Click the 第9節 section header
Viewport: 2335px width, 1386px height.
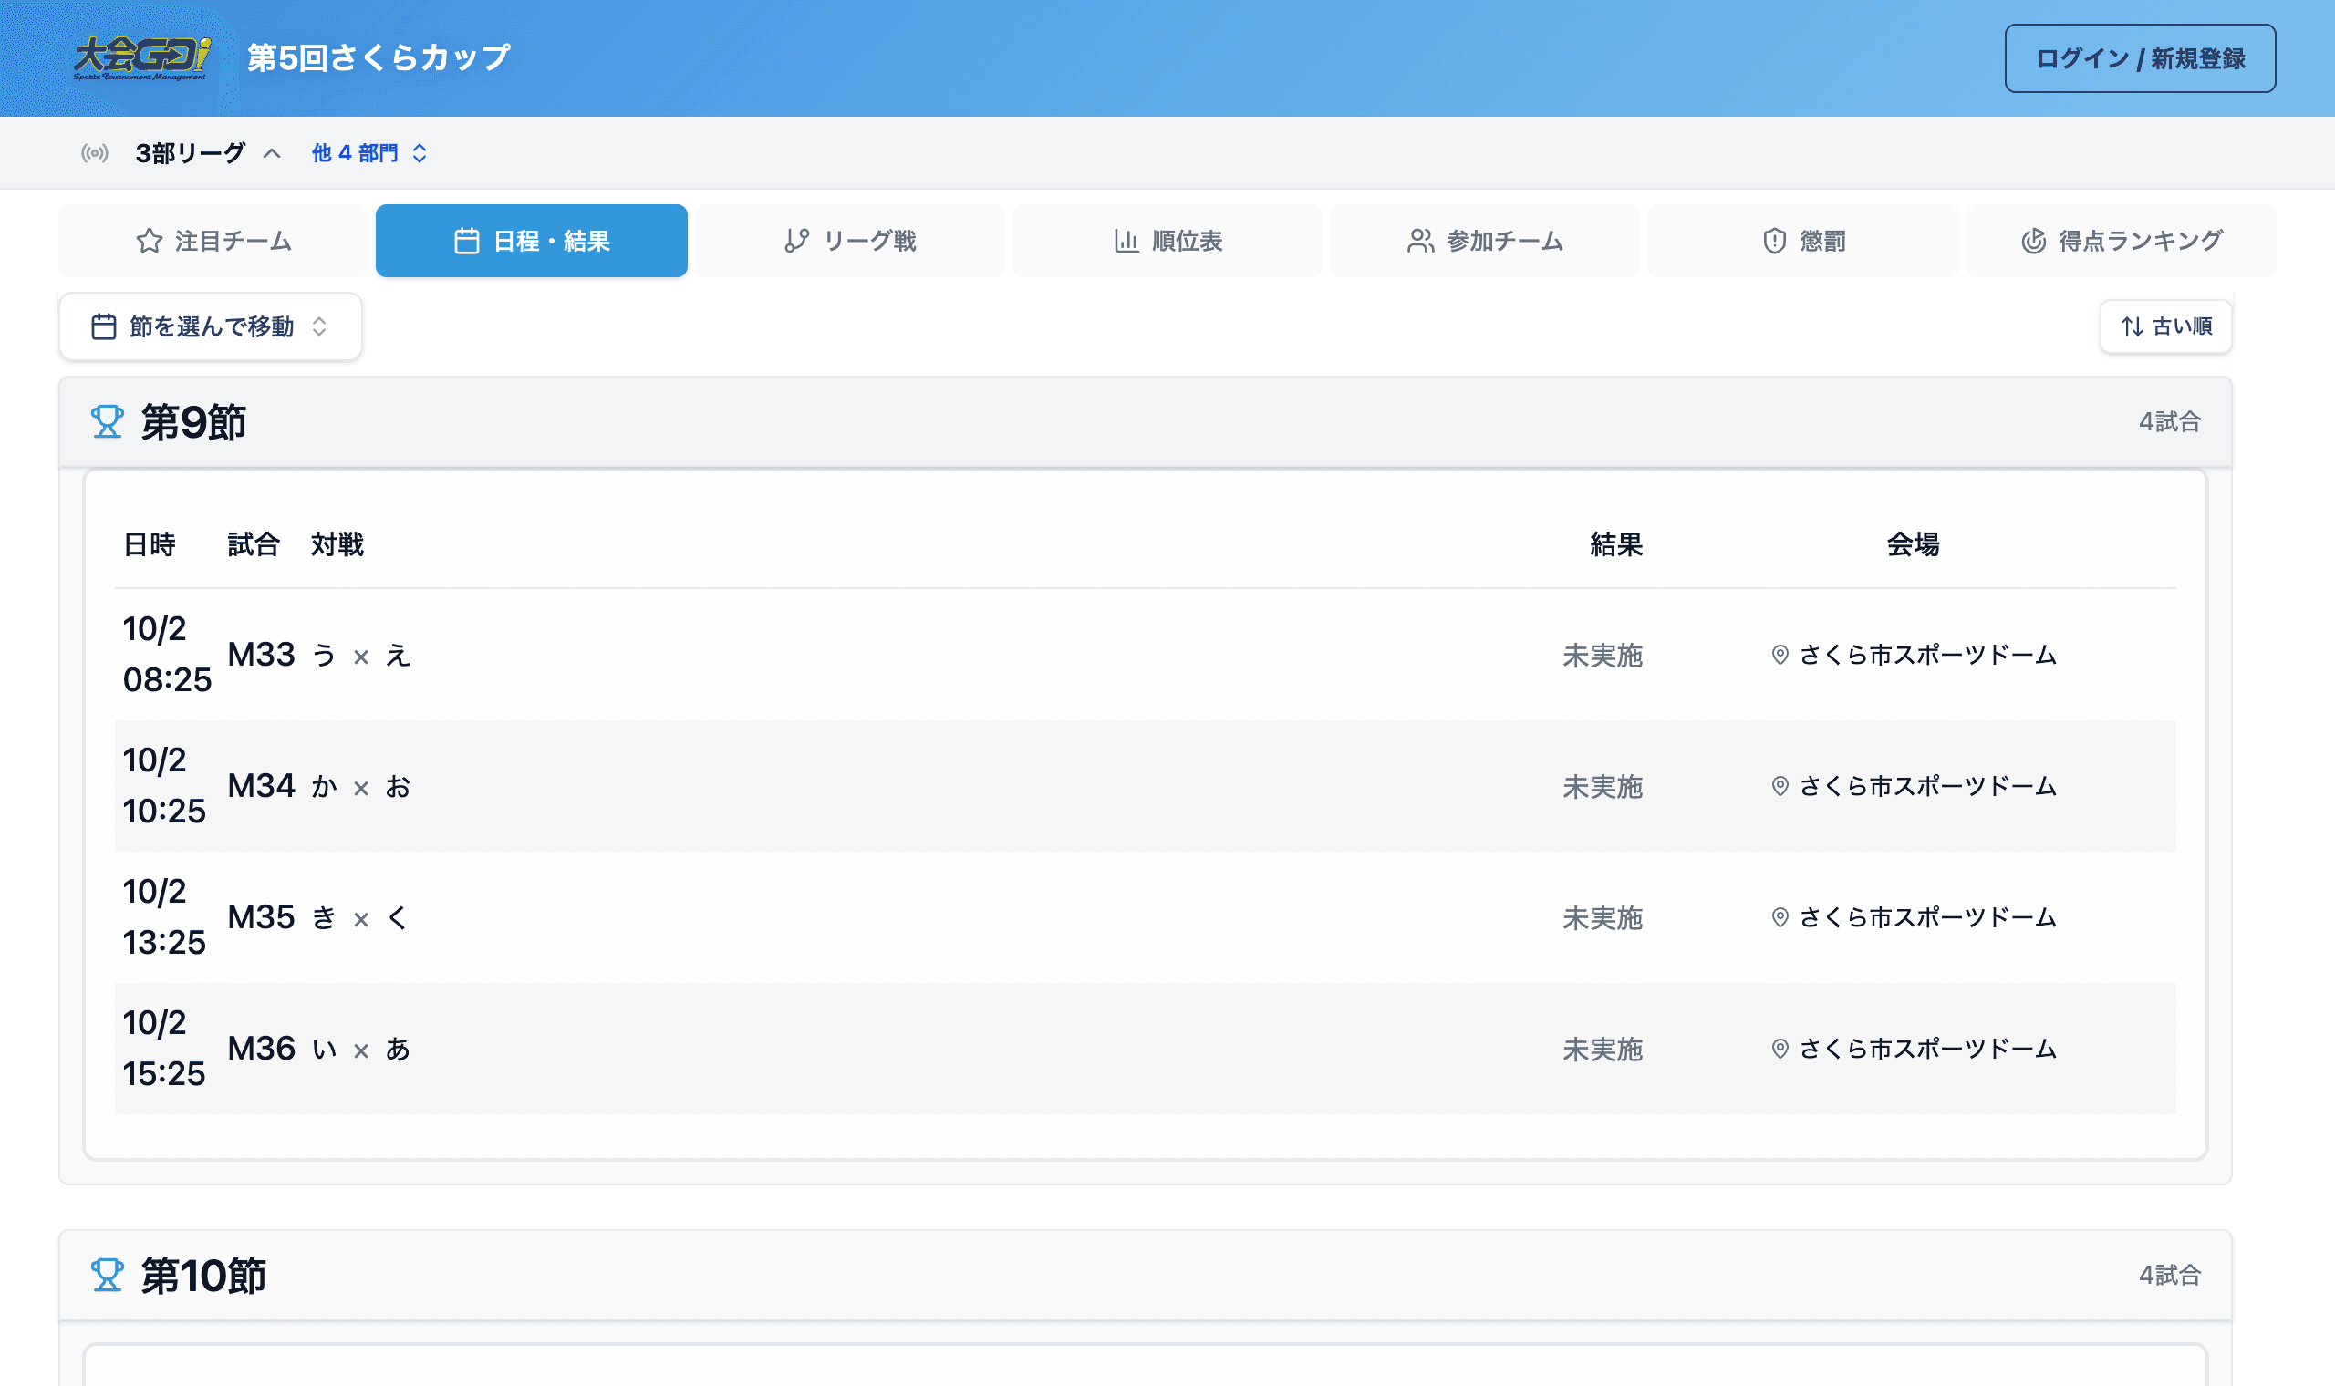click(1145, 422)
